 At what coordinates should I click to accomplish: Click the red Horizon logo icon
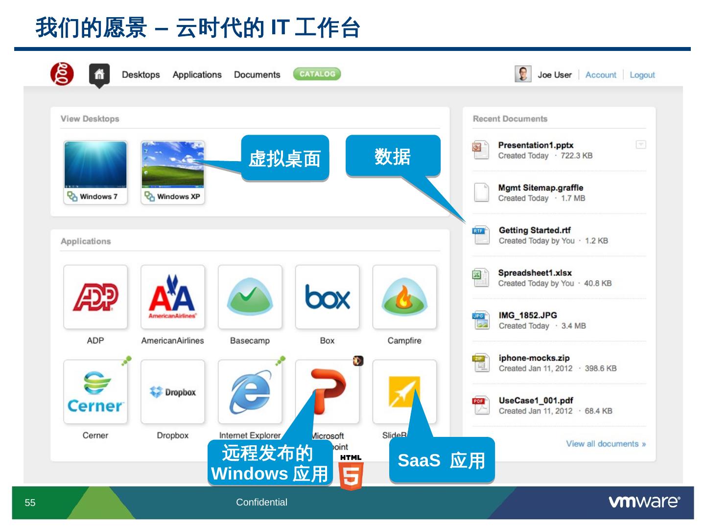[x=62, y=74]
